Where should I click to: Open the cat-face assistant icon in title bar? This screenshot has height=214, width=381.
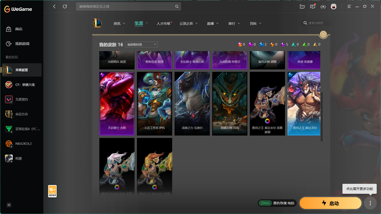point(302,7)
